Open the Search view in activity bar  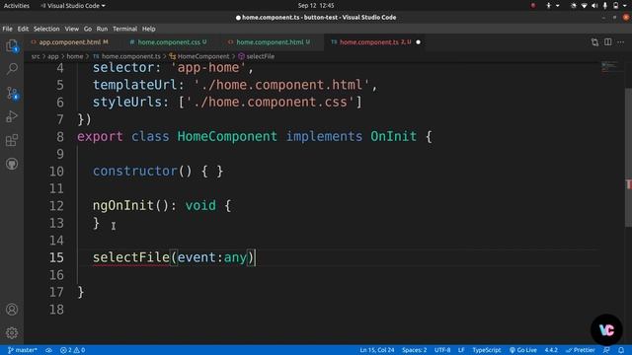[12, 68]
